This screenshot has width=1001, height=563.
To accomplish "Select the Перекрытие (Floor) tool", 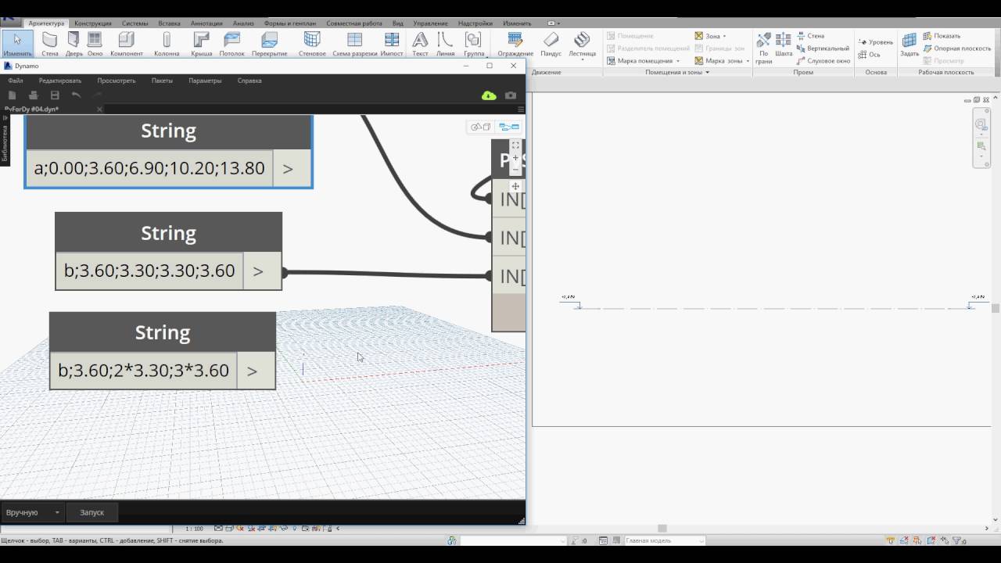I will 269,44.
